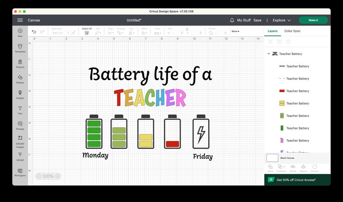343x202 pixels.
Task: Click the Redo arrow
Action: [x=42, y=32]
